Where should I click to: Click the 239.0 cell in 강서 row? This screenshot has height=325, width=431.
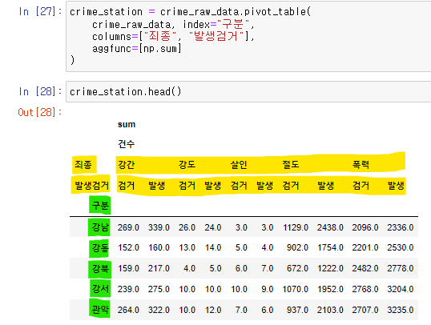click(128, 289)
